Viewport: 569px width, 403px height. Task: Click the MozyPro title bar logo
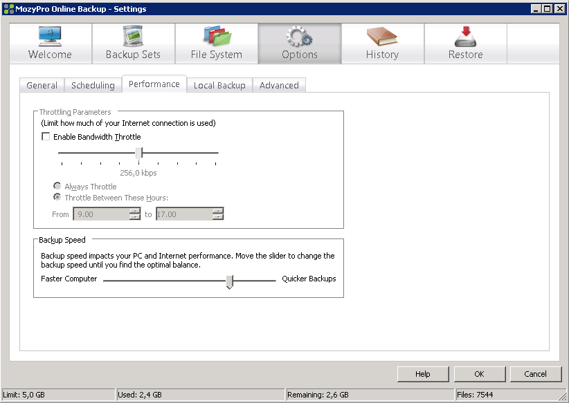[x=8, y=9]
